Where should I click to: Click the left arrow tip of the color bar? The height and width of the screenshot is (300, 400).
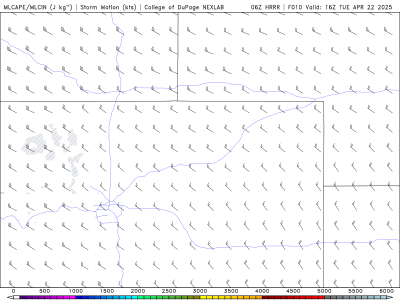point(9,297)
